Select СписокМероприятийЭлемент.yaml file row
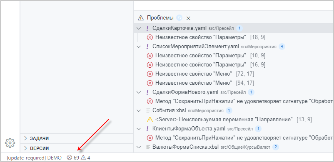Viewport: 334px width, 162px height. (x=234, y=47)
